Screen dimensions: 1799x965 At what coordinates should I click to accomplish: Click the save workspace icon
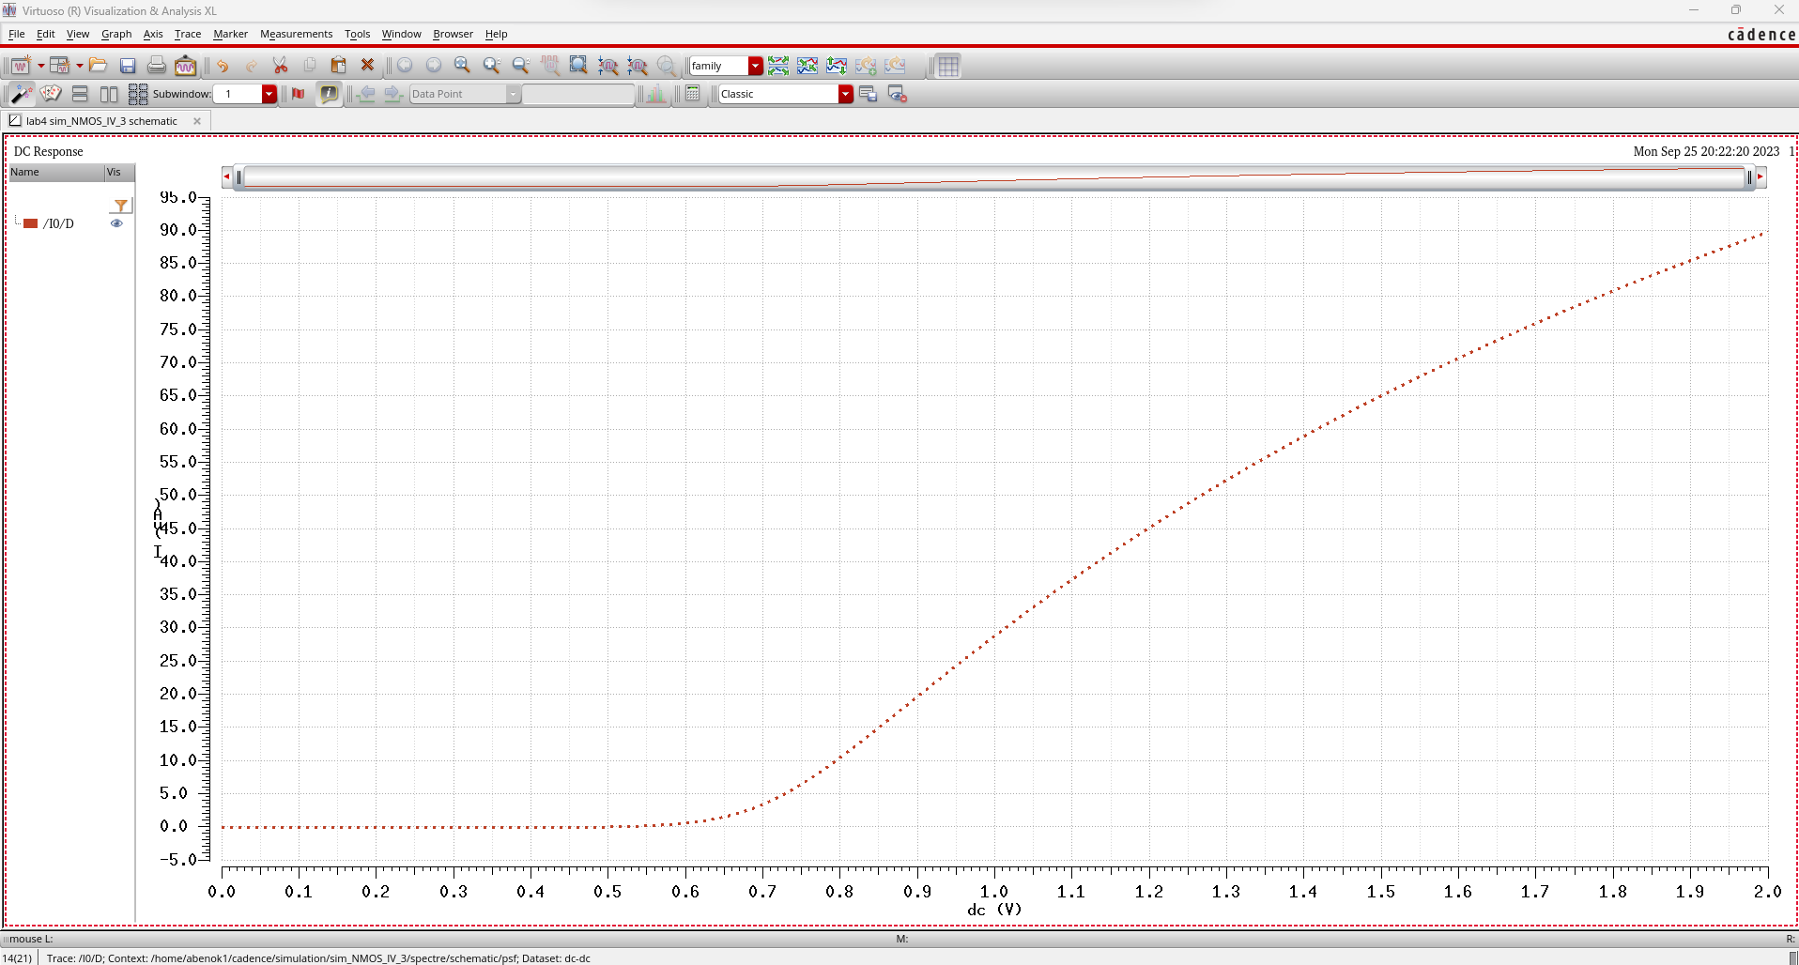click(x=868, y=94)
